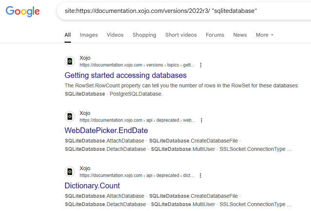Select the All results tab
Viewport: 311px width, 211px height.
pyautogui.click(x=68, y=35)
